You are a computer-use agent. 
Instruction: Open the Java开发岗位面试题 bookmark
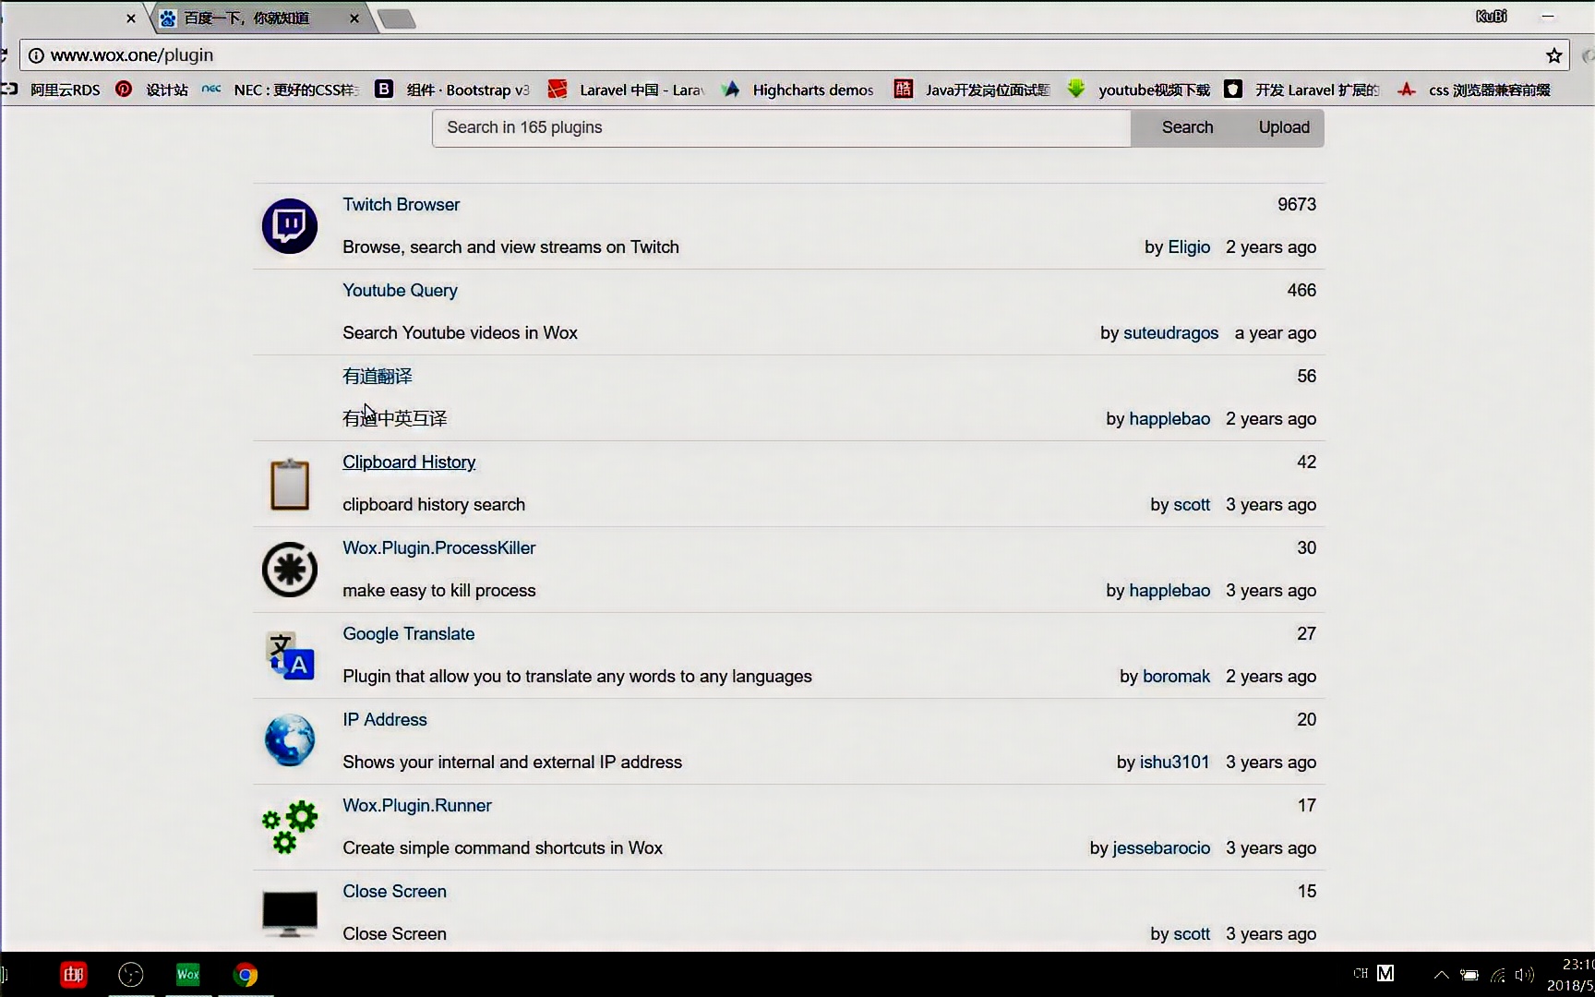[972, 90]
